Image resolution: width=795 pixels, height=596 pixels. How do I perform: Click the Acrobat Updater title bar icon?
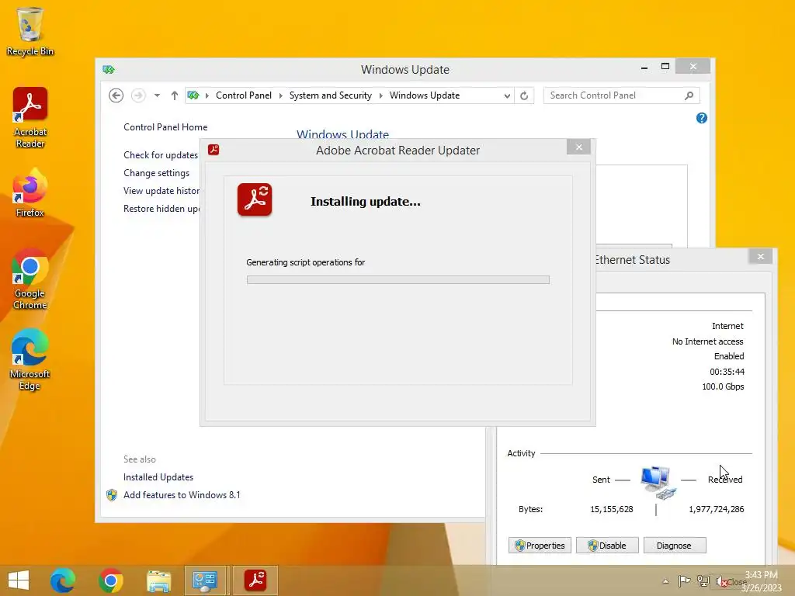(214, 150)
